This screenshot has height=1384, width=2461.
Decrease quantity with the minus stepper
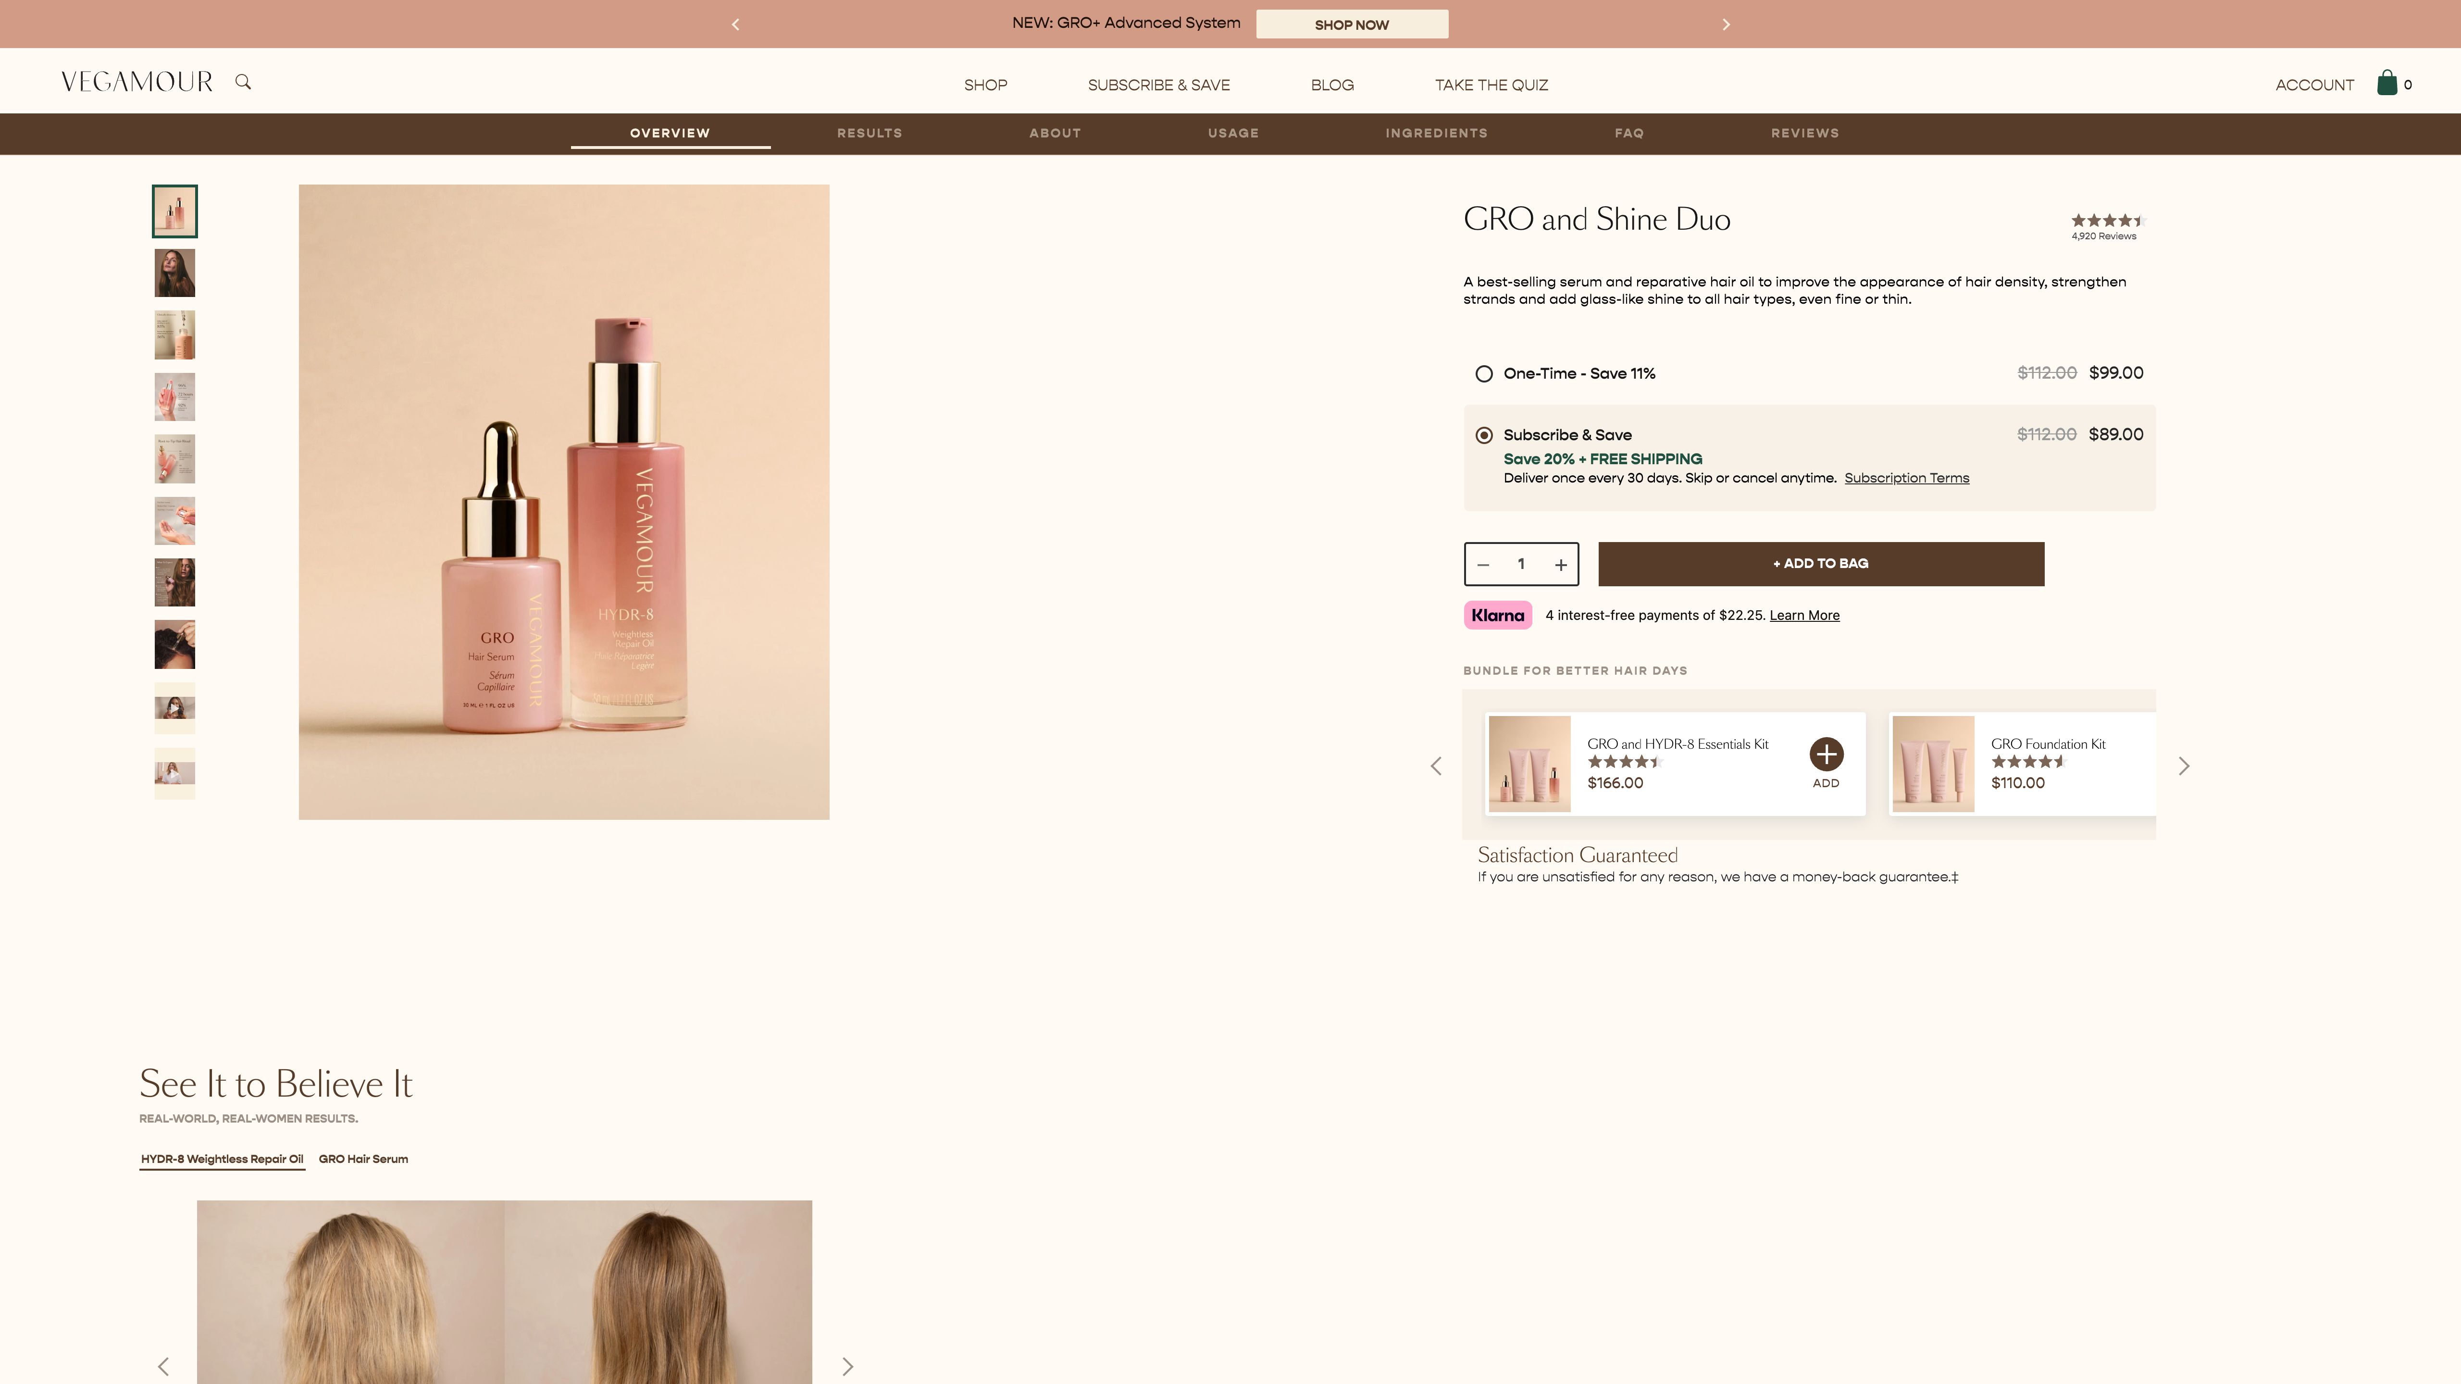[x=1483, y=564]
